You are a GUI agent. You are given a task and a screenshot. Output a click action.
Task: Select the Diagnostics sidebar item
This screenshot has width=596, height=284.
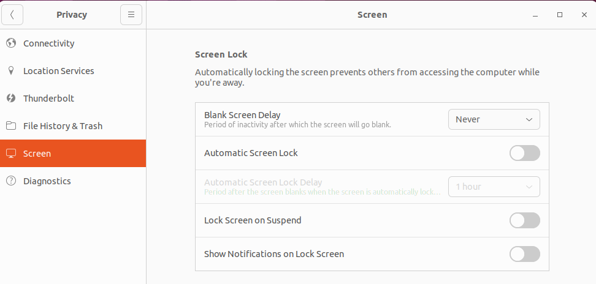pos(47,181)
